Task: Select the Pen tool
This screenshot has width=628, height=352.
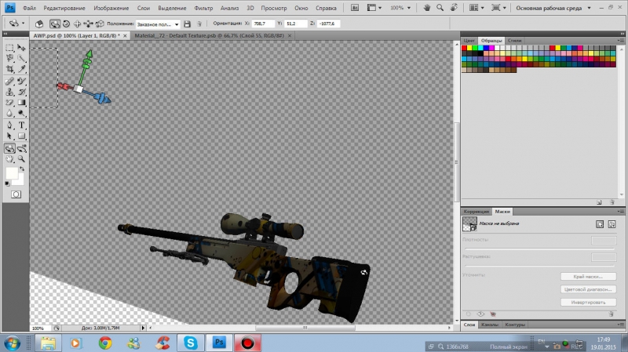Action: click(x=9, y=125)
